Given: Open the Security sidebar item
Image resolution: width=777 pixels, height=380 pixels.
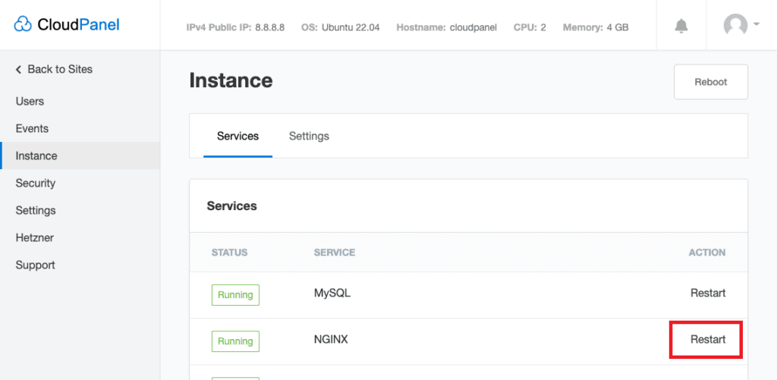Looking at the screenshot, I should (36, 183).
